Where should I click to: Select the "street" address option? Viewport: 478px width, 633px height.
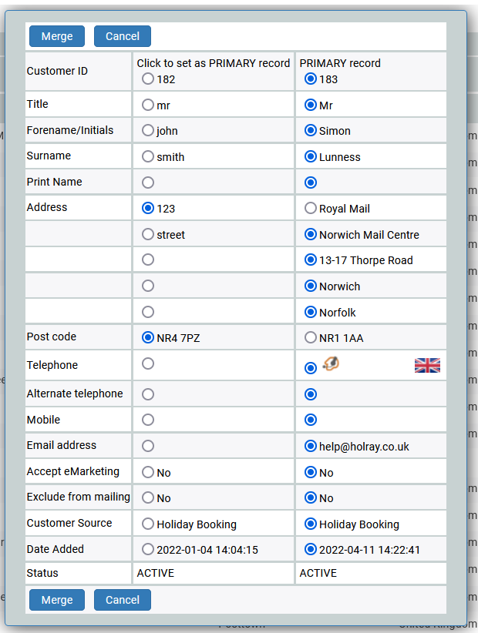[148, 235]
